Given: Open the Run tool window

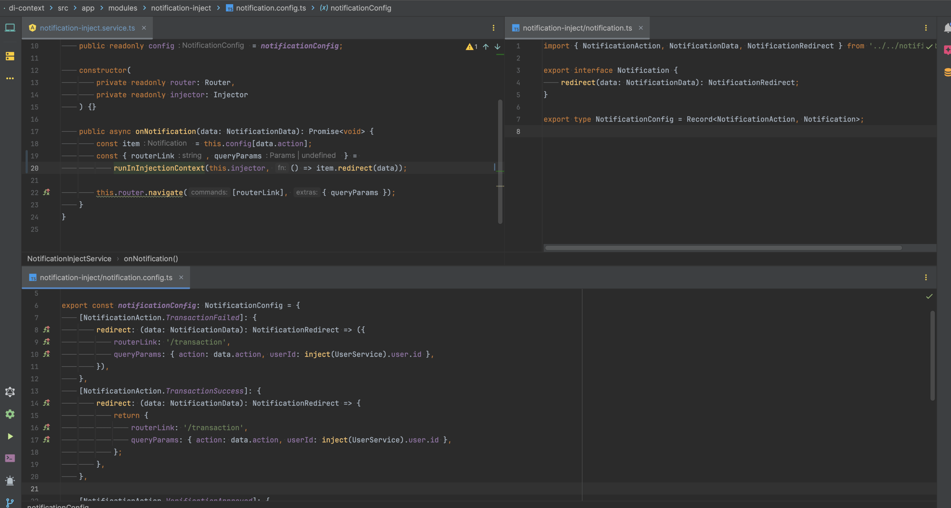Looking at the screenshot, I should pyautogui.click(x=10, y=436).
